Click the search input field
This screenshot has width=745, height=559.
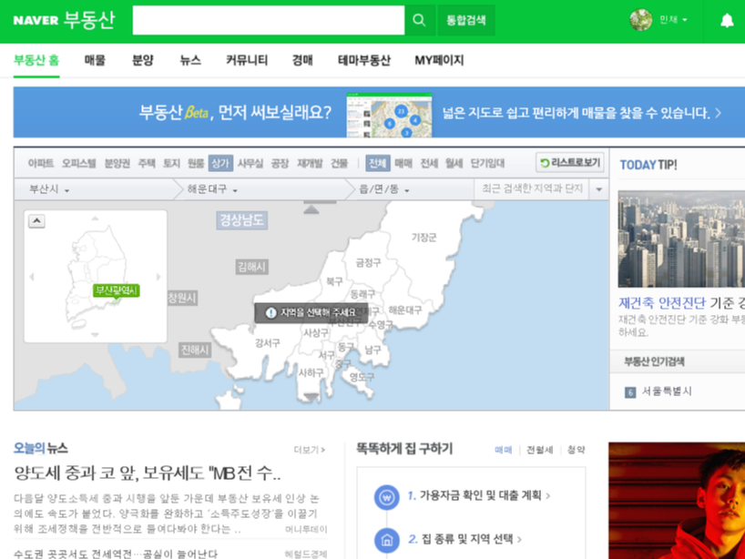[x=269, y=20]
